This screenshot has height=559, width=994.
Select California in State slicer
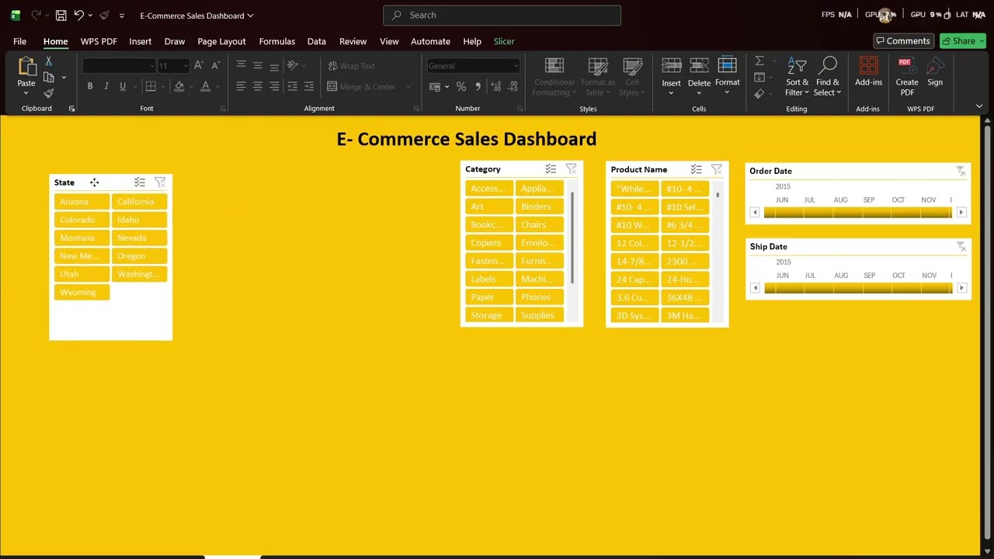click(140, 202)
